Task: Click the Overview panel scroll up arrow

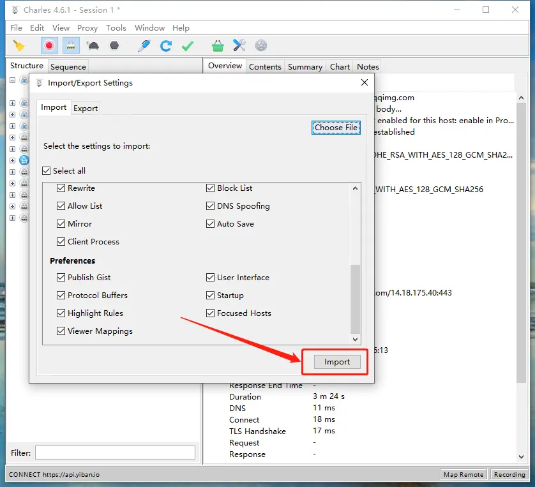Action: click(x=521, y=98)
